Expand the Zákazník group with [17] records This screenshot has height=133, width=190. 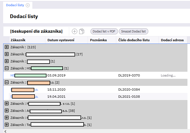click(x=7, y=54)
